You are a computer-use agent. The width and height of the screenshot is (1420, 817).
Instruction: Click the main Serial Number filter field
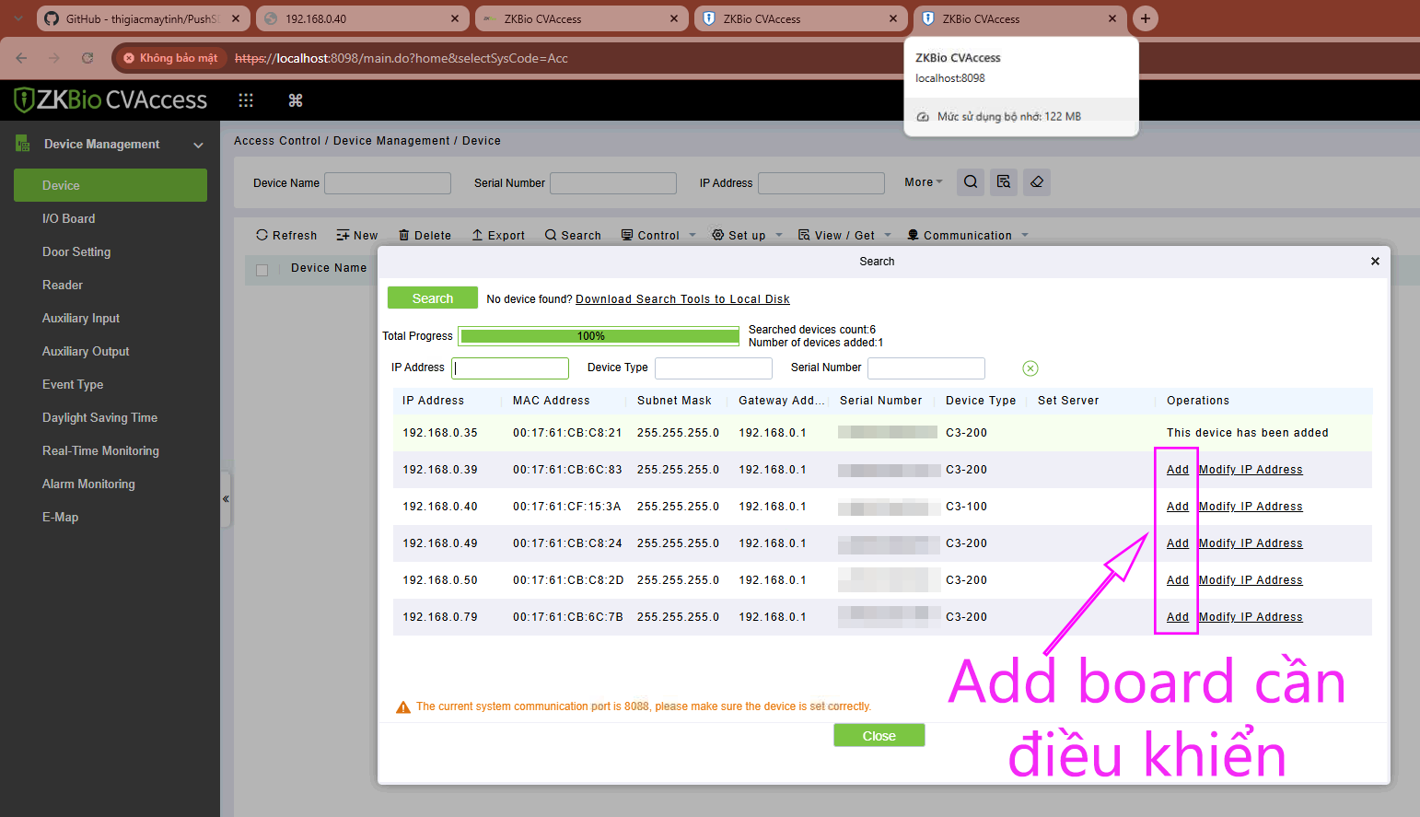[613, 183]
